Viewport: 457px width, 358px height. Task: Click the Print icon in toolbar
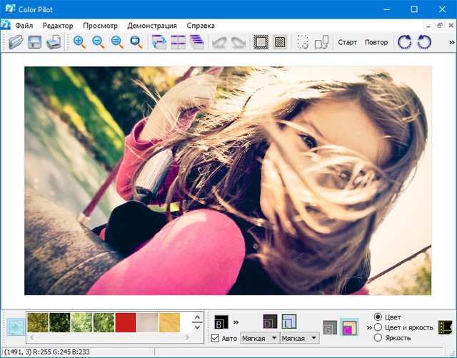coord(54,42)
